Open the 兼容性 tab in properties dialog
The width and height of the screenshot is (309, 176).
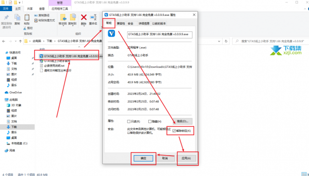[x=121, y=24]
